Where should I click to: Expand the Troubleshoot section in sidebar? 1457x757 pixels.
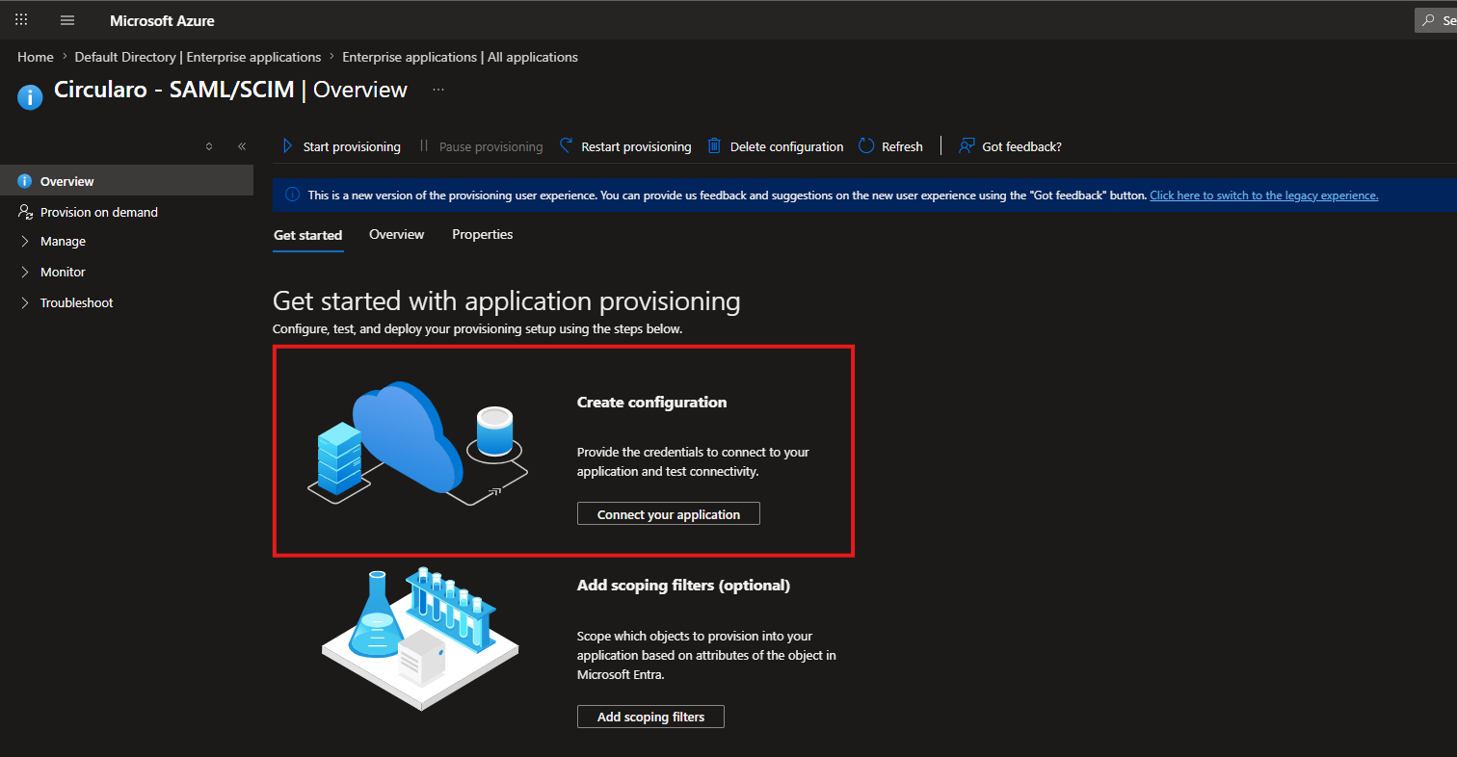(x=77, y=303)
